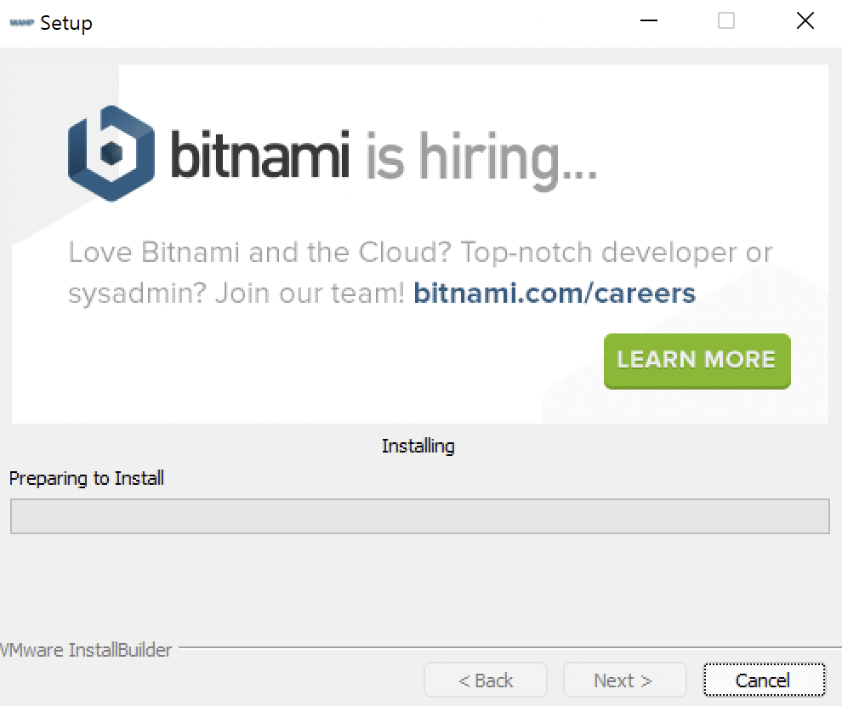Viewport: 842px width, 706px height.
Task: Click the Bitnami hexagon logo
Action: click(111, 154)
